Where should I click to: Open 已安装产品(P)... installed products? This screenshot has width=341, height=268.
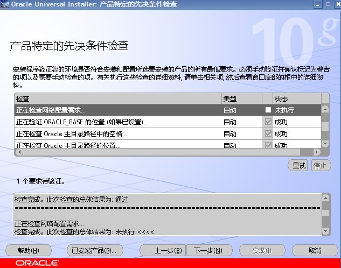coord(95,250)
